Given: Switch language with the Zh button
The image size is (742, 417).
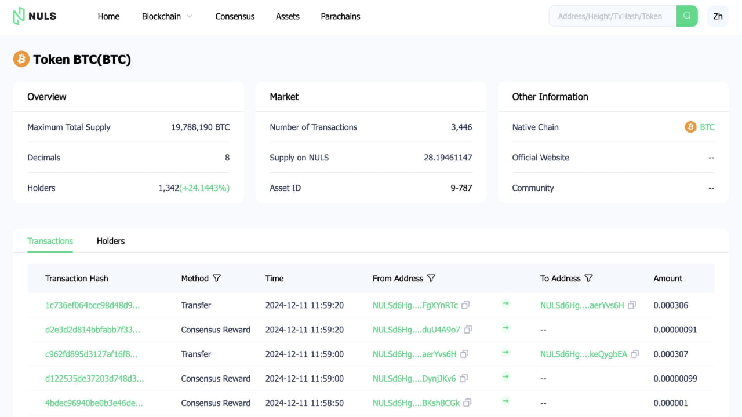Looking at the screenshot, I should [718, 16].
